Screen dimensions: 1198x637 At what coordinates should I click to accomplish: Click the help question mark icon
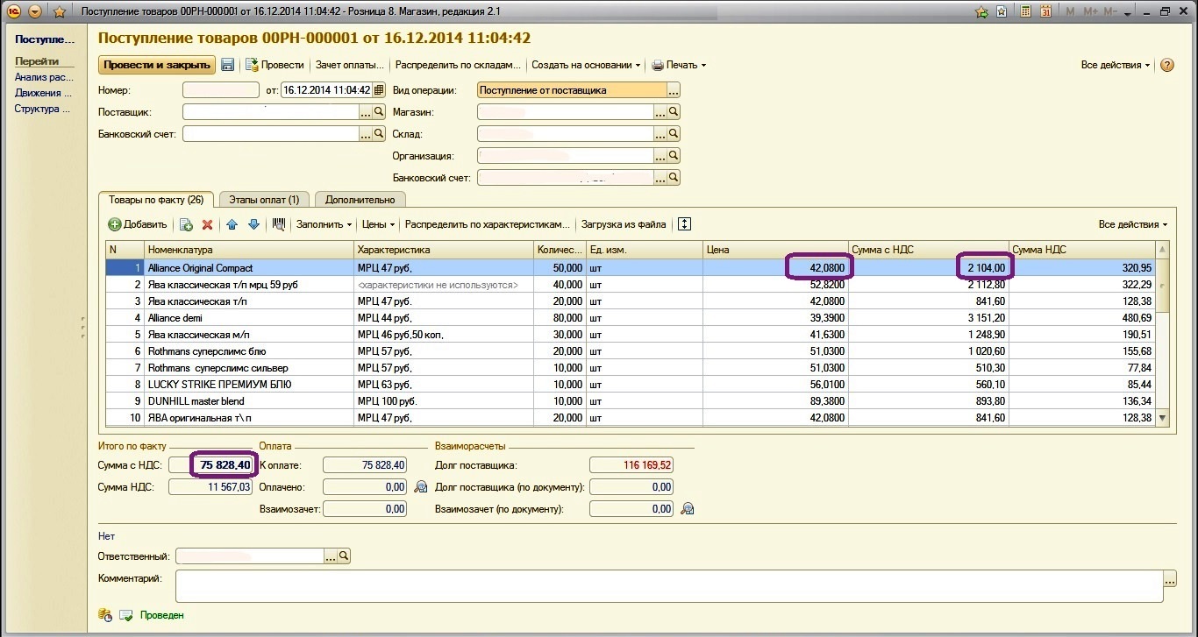[1166, 65]
